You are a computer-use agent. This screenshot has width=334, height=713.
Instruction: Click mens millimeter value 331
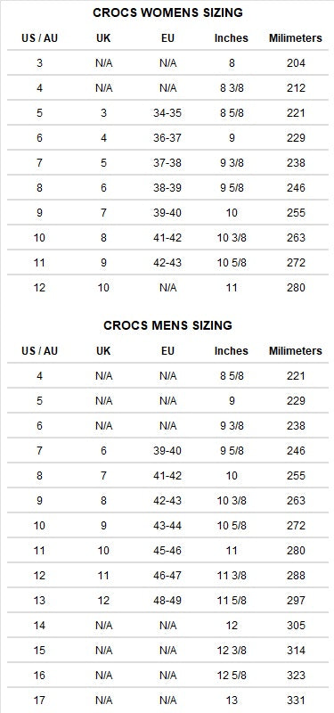pos(296,701)
